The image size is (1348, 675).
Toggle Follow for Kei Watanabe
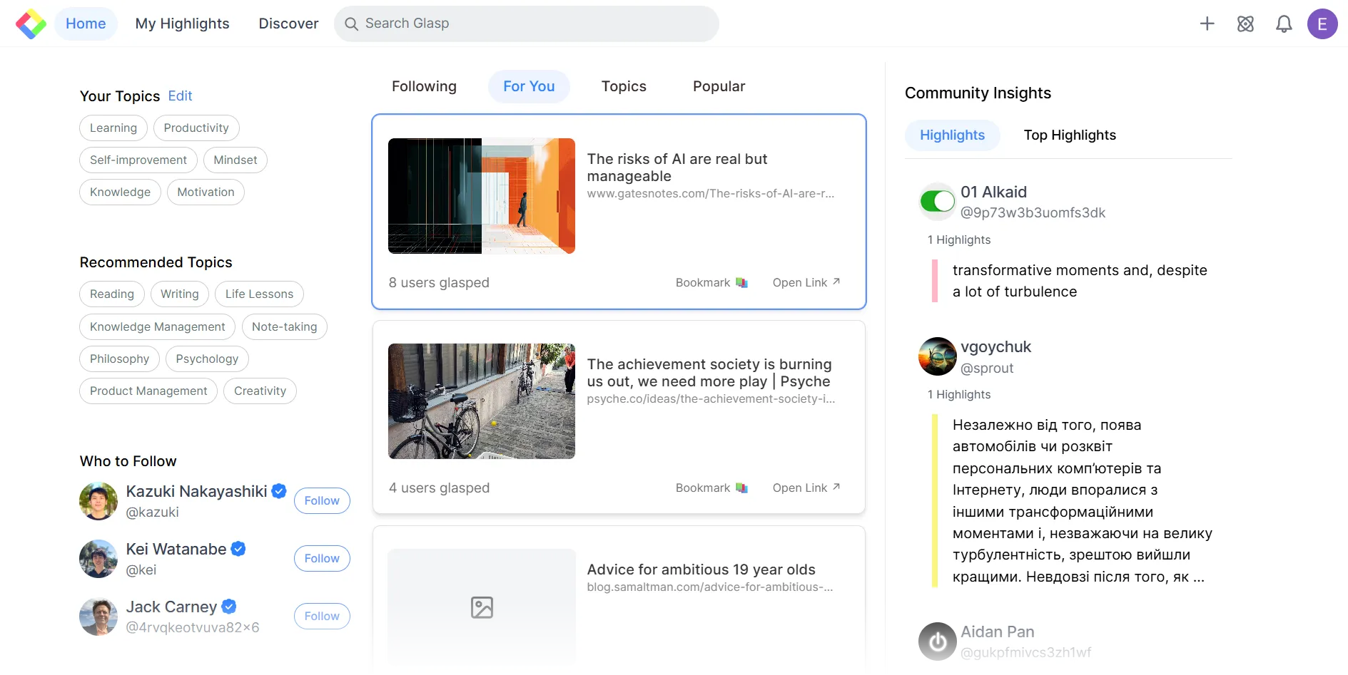coord(321,558)
